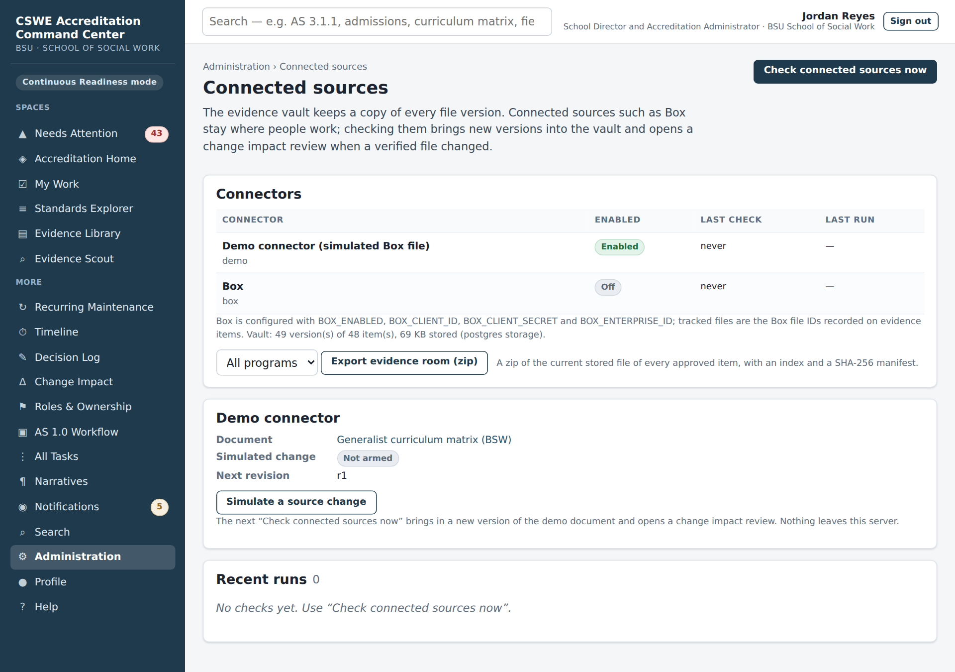
Task: Go to Evidence Library section
Action: click(93, 233)
